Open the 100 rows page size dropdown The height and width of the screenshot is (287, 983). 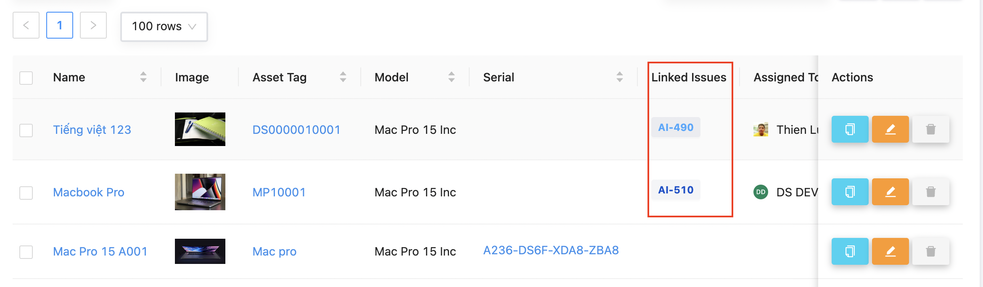coord(164,26)
